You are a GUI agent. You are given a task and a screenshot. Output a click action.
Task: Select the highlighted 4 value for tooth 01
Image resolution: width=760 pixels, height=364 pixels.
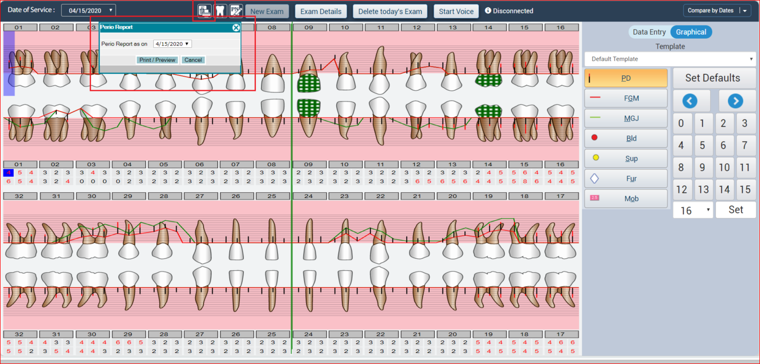coord(8,173)
